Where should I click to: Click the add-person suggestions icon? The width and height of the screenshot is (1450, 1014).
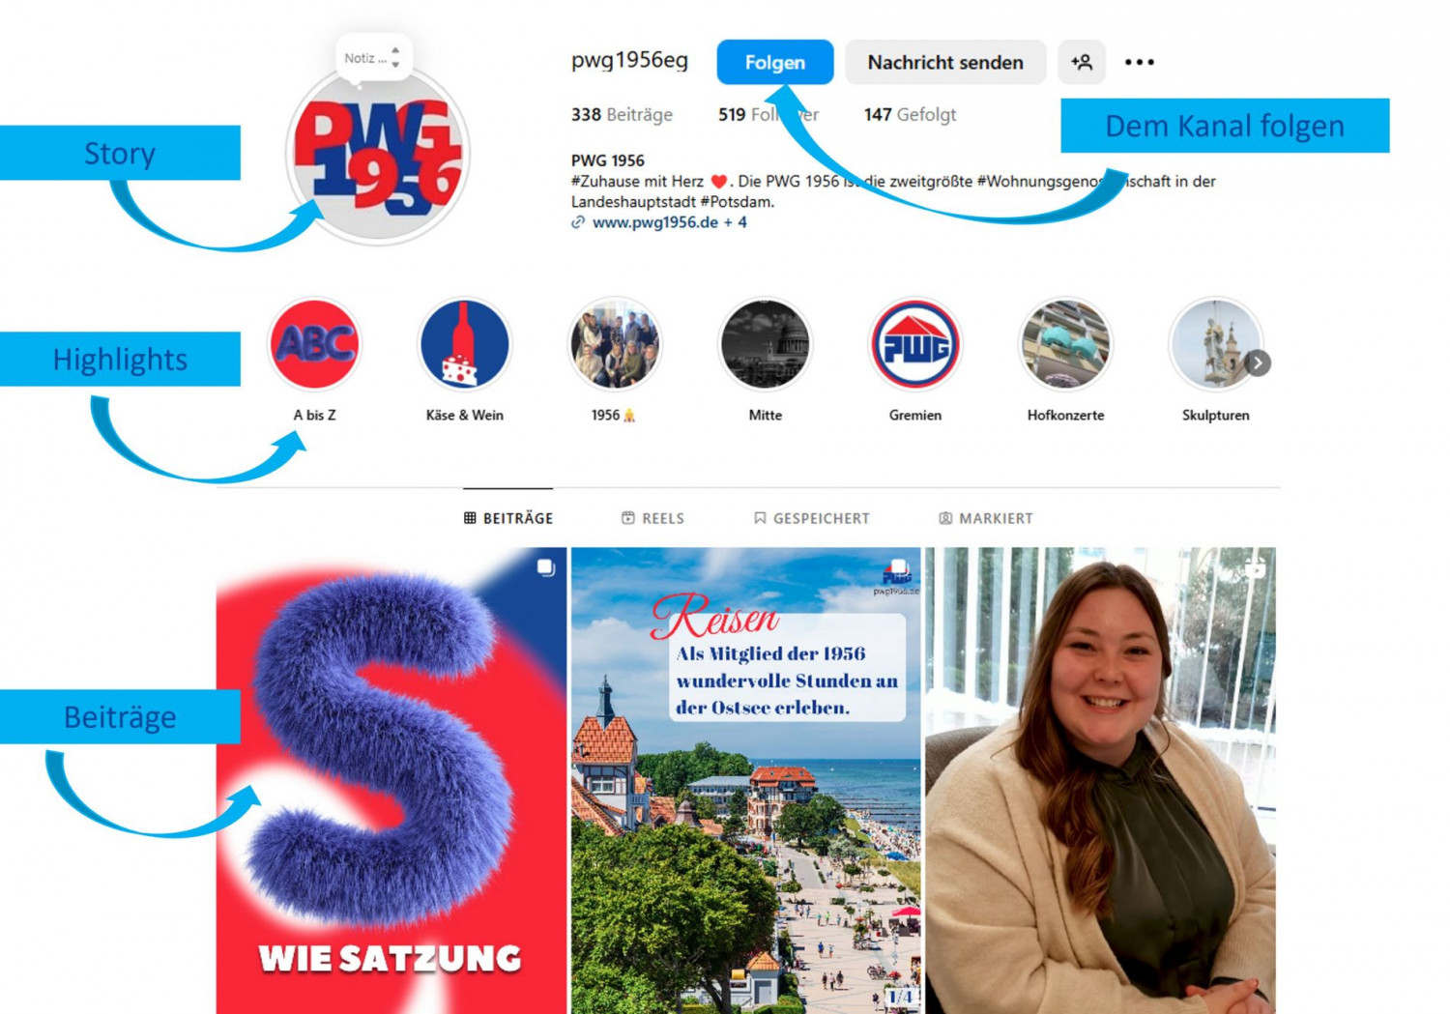[x=1082, y=62]
